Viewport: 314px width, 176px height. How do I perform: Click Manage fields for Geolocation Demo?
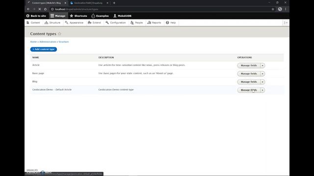click(x=249, y=90)
